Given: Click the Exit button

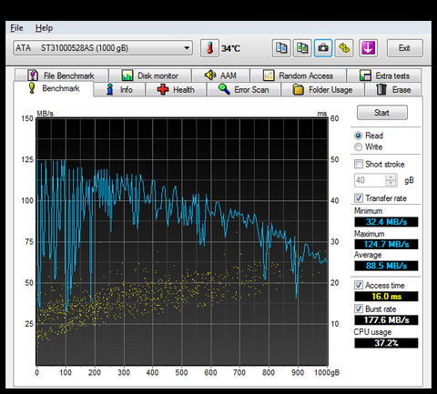Looking at the screenshot, I should tap(404, 48).
